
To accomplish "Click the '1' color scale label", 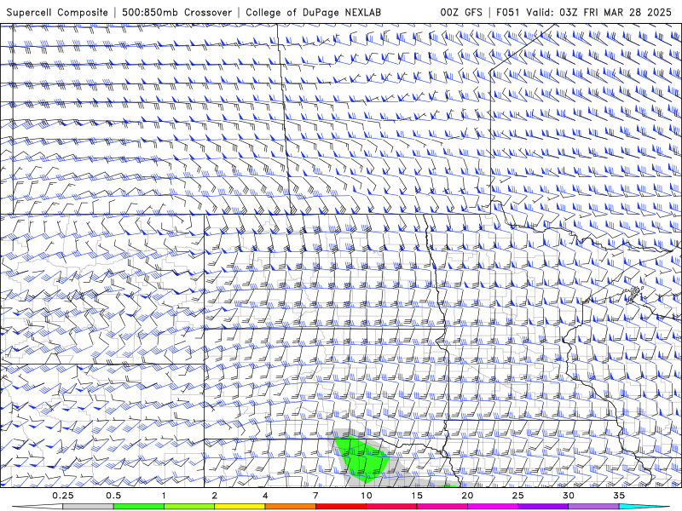I will pos(164,496).
